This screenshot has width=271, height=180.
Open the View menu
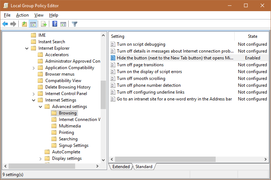coord(39,15)
